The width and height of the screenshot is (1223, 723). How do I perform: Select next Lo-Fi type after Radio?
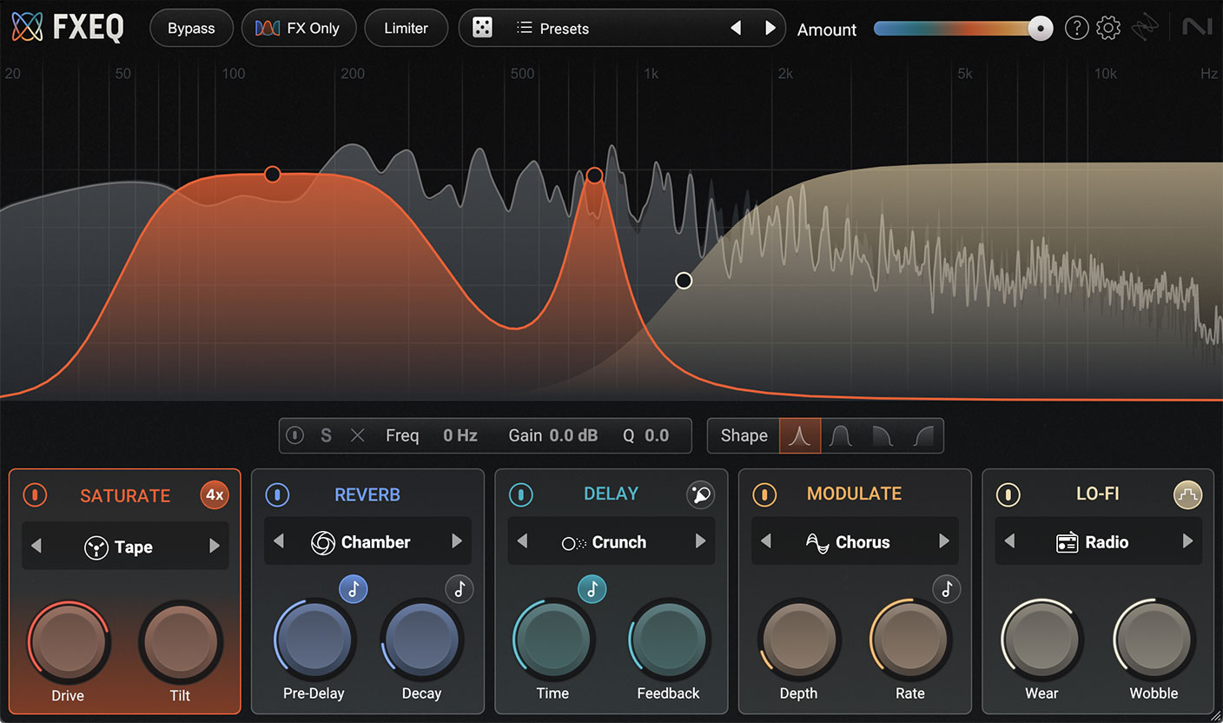pyautogui.click(x=1187, y=541)
